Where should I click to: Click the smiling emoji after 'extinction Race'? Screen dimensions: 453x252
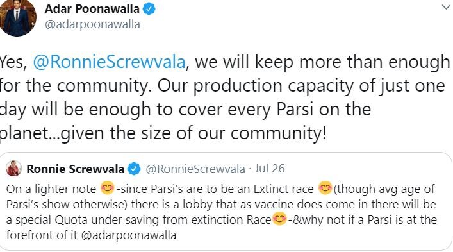[279, 219]
